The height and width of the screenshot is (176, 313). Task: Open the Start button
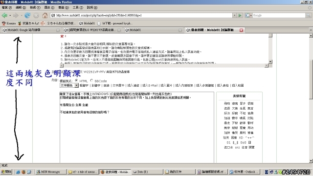(6, 172)
